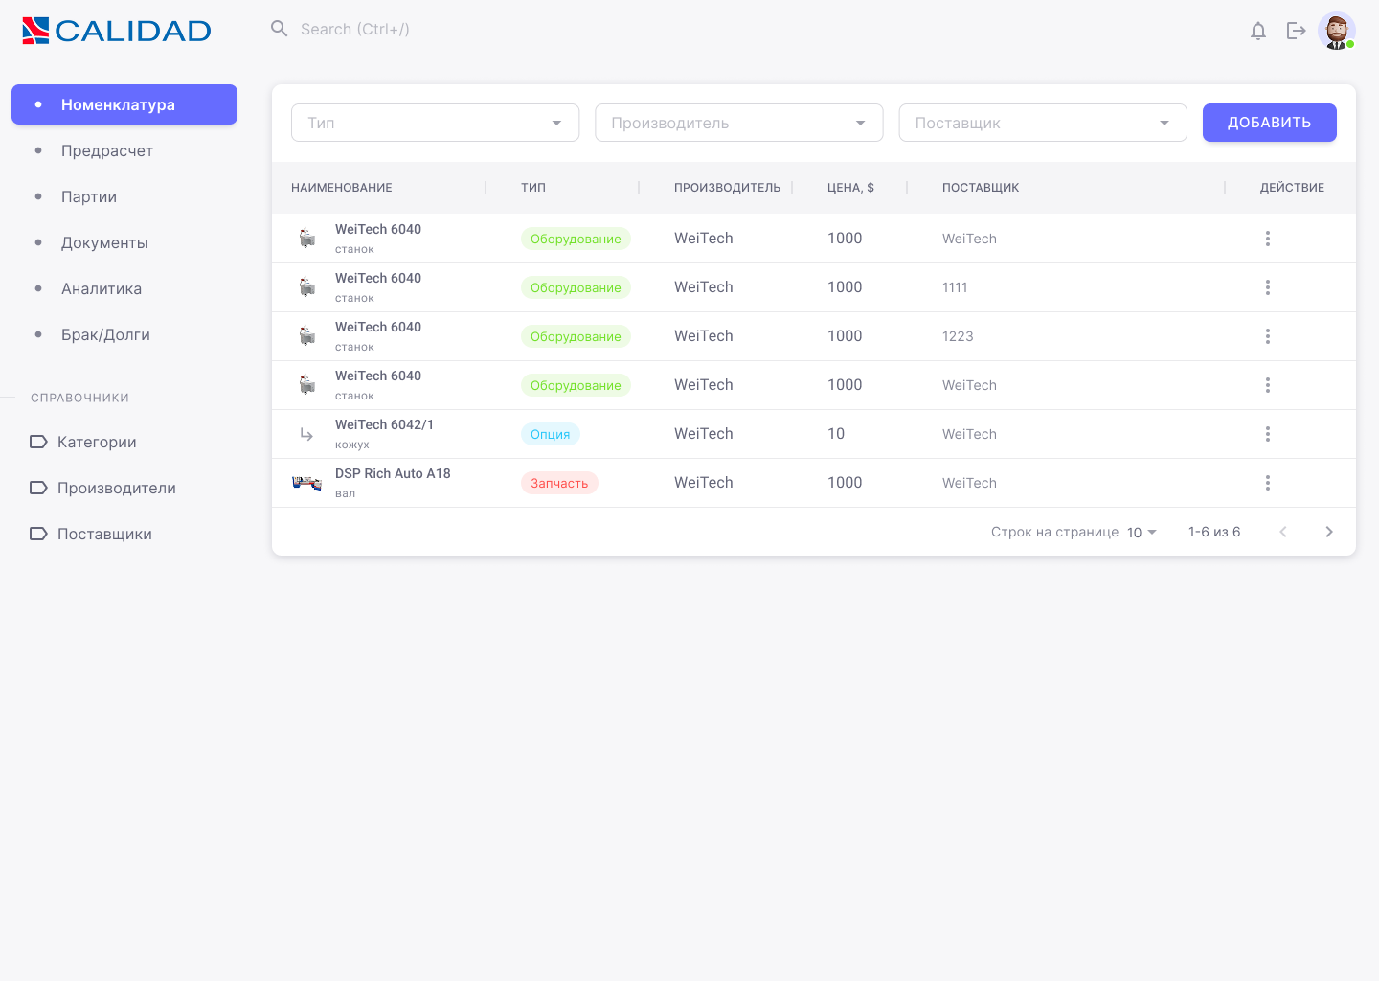Open the Производитель filter dropdown
The width and height of the screenshot is (1379, 981).
click(739, 123)
